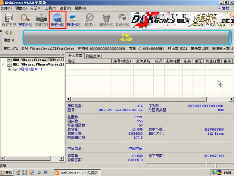The height and width of the screenshot is (176, 237).
Task: Click the 就绪 status bar text
Action: coord(3,166)
